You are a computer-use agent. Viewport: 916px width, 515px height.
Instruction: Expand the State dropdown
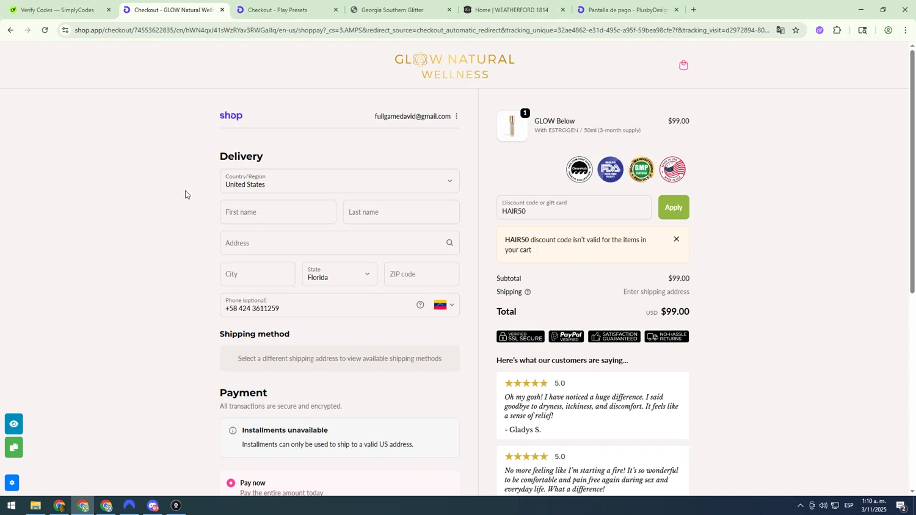[340, 274]
